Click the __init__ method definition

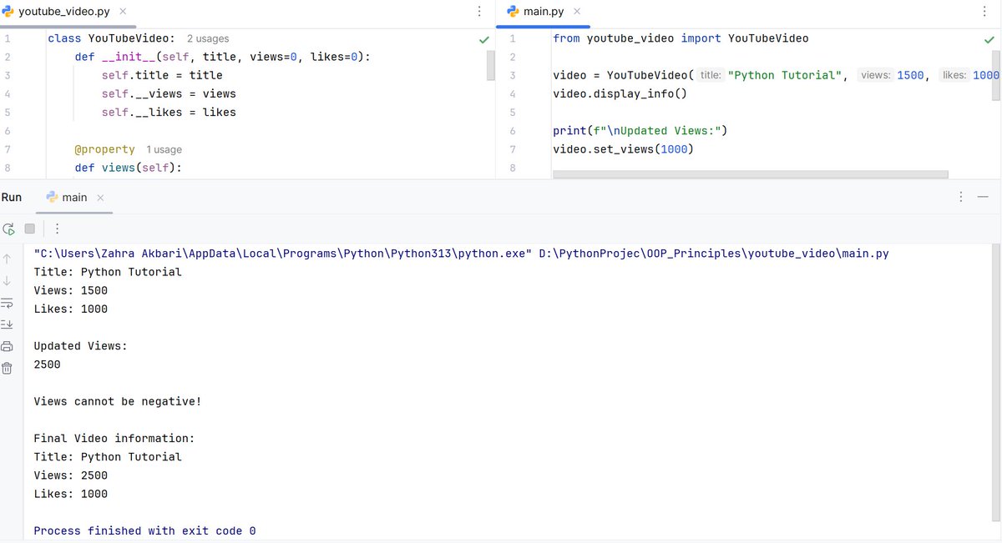click(222, 57)
